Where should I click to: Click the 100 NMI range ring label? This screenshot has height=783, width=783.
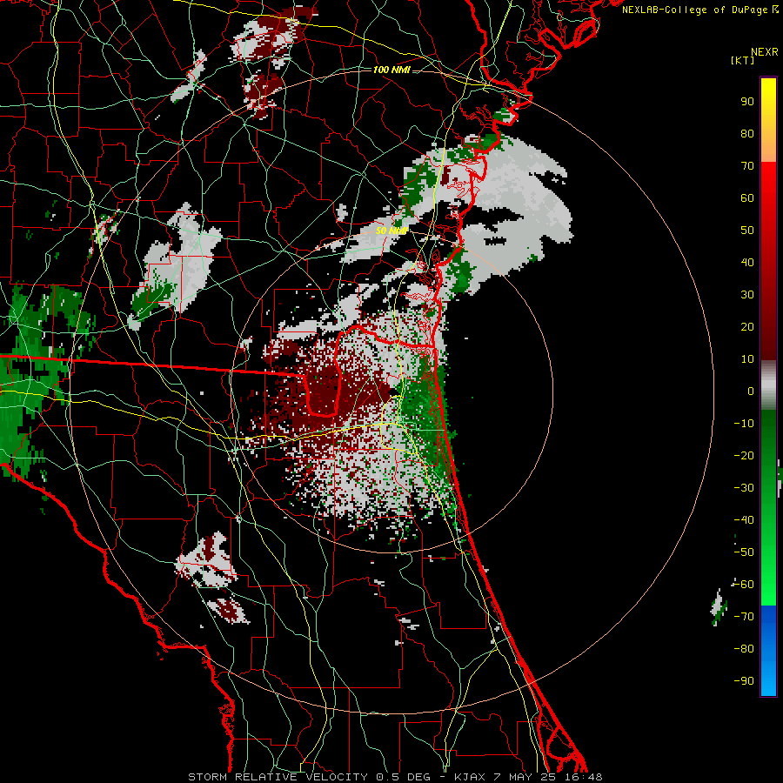[391, 70]
